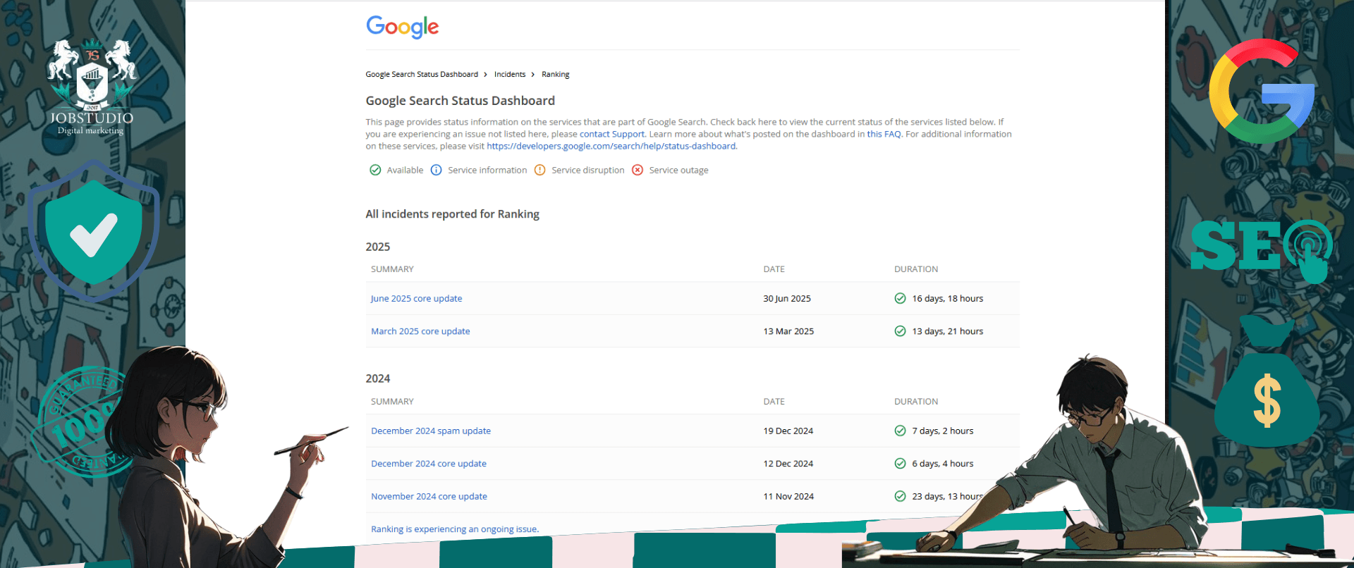Screen dimensions: 1354x568
Task: Click the '11 Nov 2024' date cell
Action: tap(788, 497)
